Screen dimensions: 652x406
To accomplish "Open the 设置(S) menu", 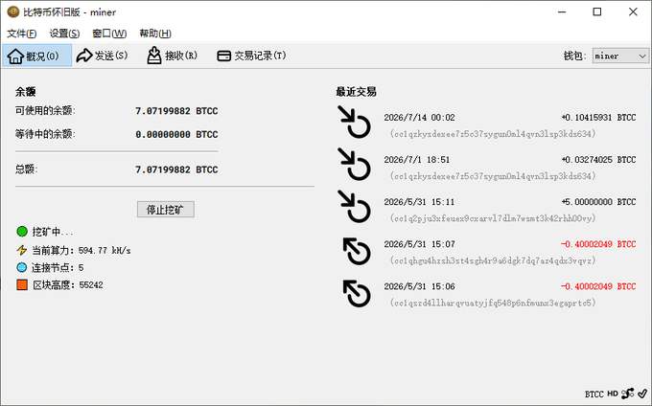I will pos(64,34).
